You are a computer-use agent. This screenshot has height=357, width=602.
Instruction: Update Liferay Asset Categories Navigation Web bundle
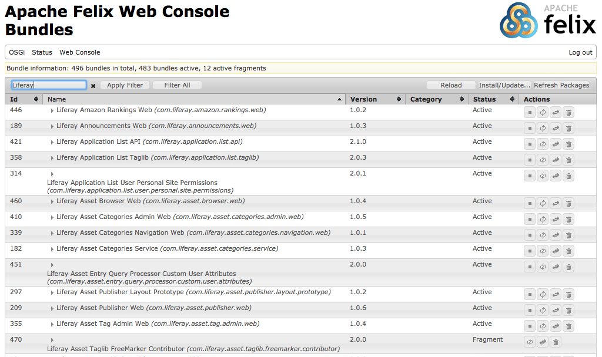[x=556, y=235]
